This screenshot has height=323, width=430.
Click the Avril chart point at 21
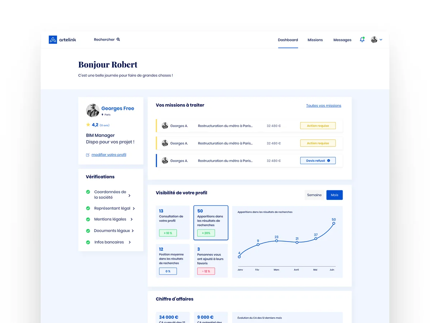(297, 242)
